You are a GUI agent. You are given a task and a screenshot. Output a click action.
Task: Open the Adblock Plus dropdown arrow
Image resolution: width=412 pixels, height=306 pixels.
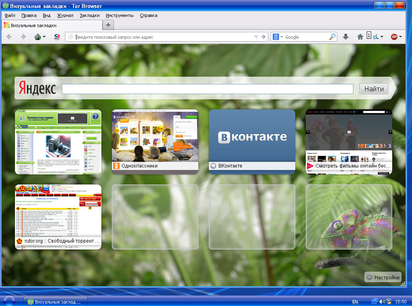[x=400, y=37]
